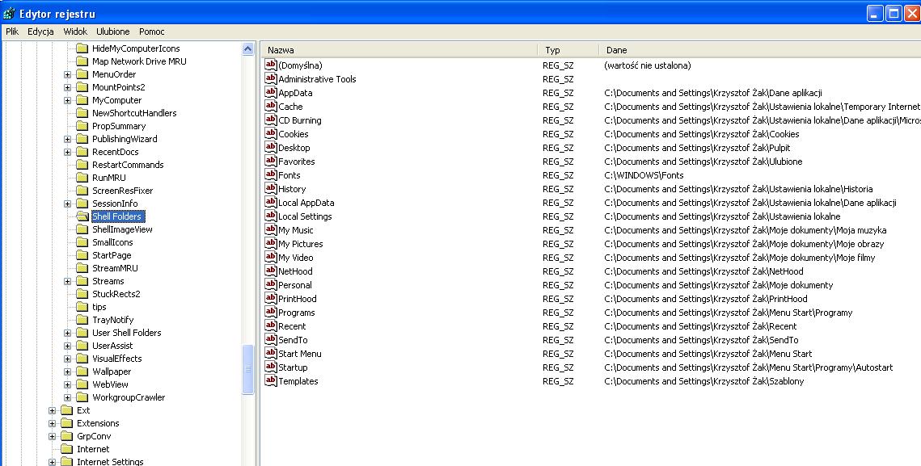Select the WorkgroupCrawler key
Screen dimensions: 921x466
click(x=129, y=397)
